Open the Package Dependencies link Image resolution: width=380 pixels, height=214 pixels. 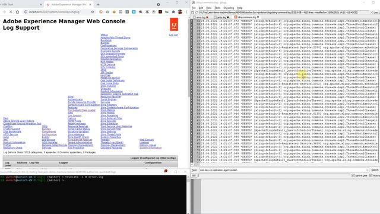55,145
